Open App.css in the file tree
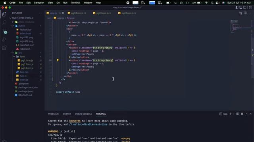 tap(24, 72)
